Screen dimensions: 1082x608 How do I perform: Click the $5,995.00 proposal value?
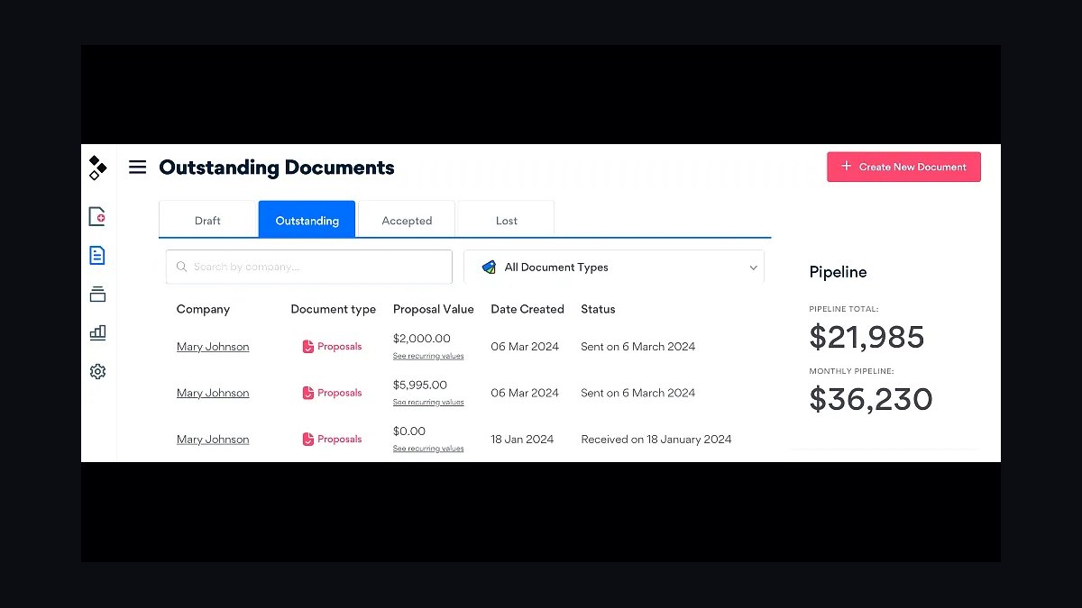tap(420, 385)
